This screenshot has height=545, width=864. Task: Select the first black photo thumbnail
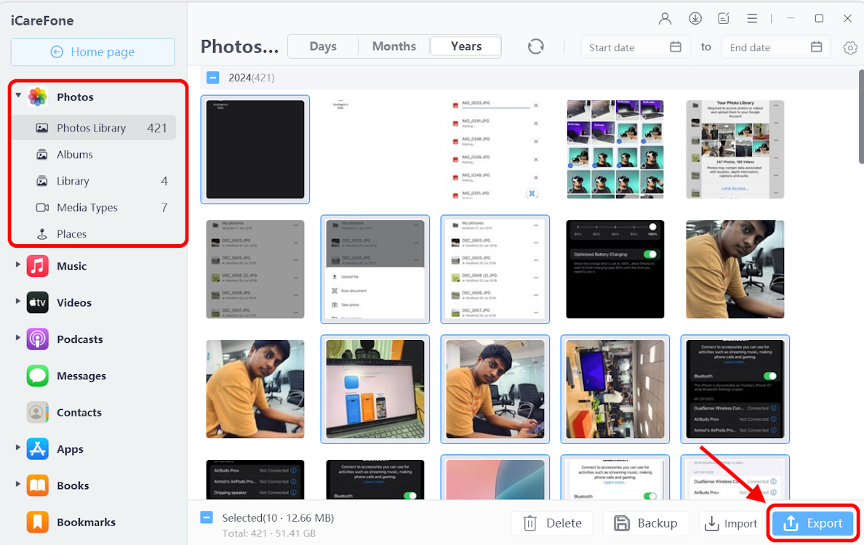255,149
